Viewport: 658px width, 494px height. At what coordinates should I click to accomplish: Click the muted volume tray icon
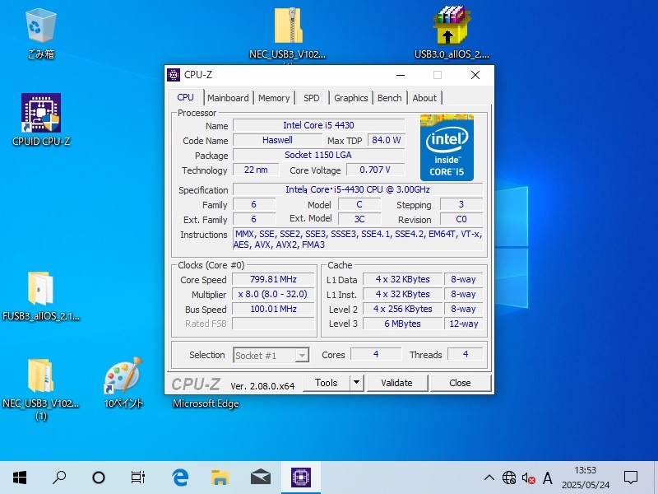(x=528, y=478)
